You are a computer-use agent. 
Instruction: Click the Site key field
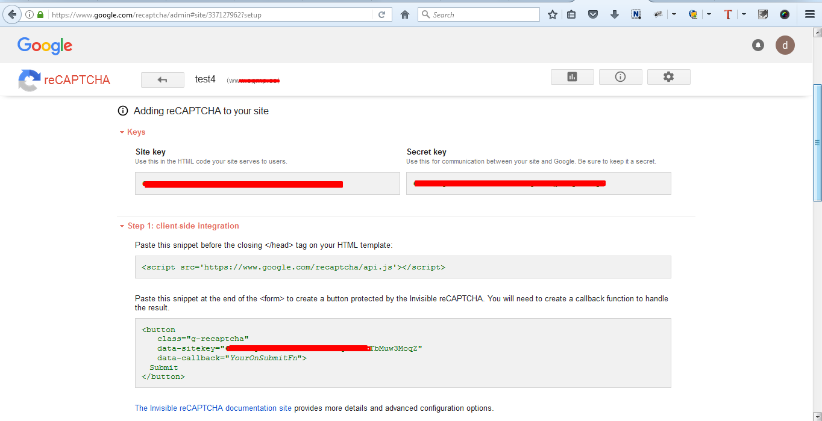click(267, 183)
